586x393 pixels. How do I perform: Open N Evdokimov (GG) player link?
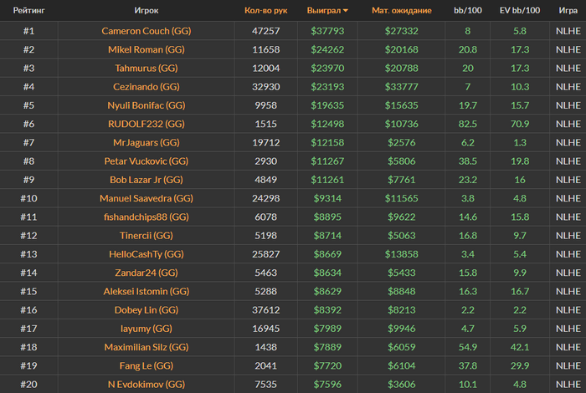tap(146, 385)
